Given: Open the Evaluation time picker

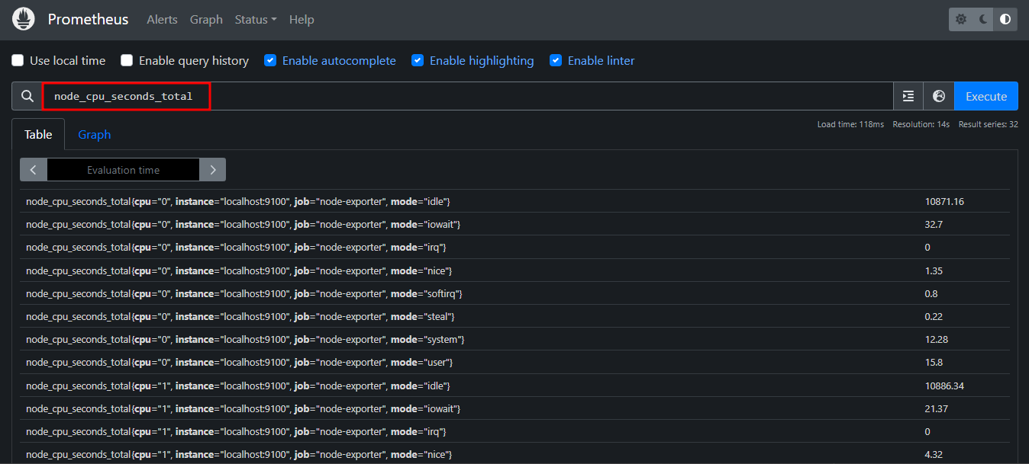Looking at the screenshot, I should click(x=122, y=169).
